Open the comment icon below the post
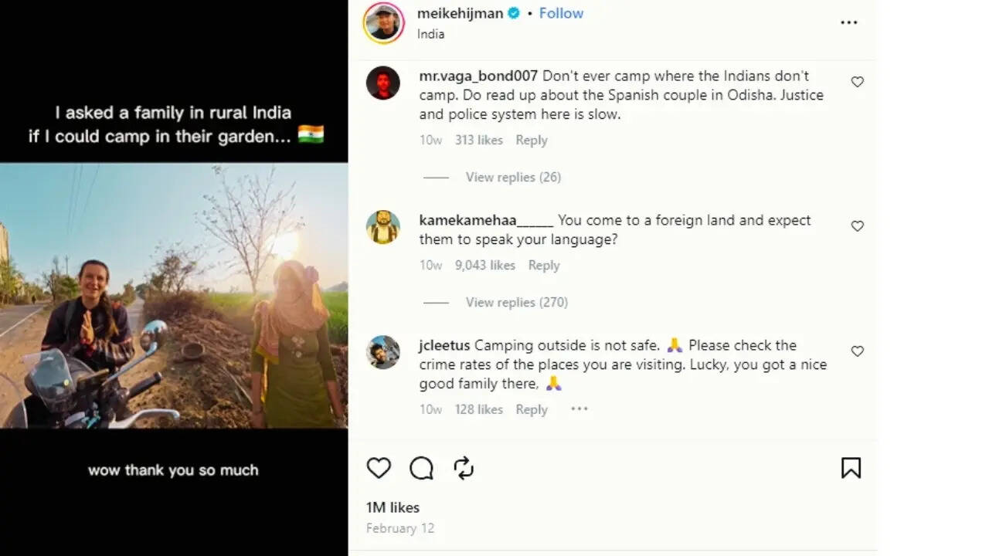 (x=421, y=468)
